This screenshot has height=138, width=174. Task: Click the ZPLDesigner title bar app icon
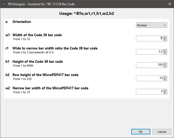click(x=4, y=4)
